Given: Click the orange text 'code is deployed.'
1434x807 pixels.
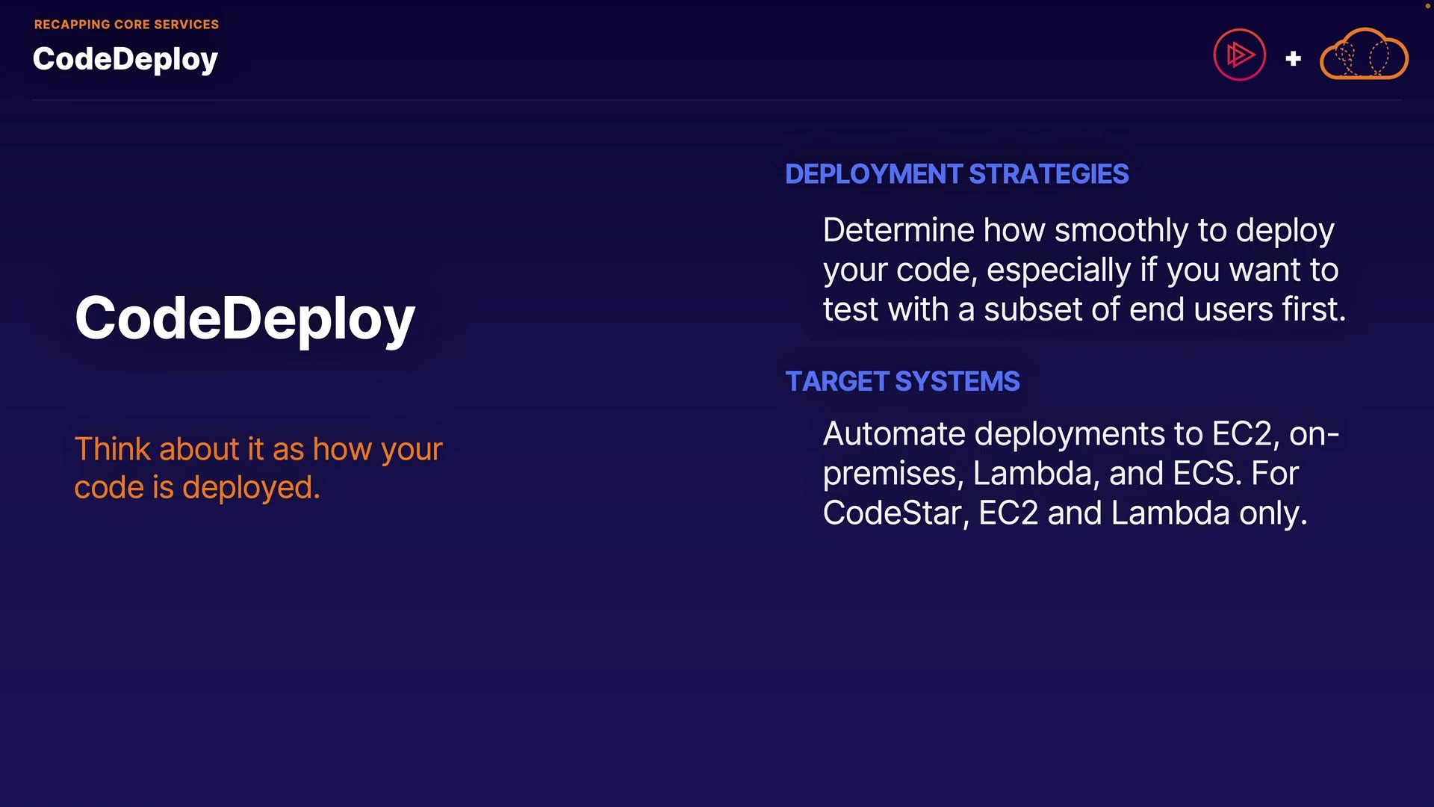Looking at the screenshot, I should pos(197,487).
